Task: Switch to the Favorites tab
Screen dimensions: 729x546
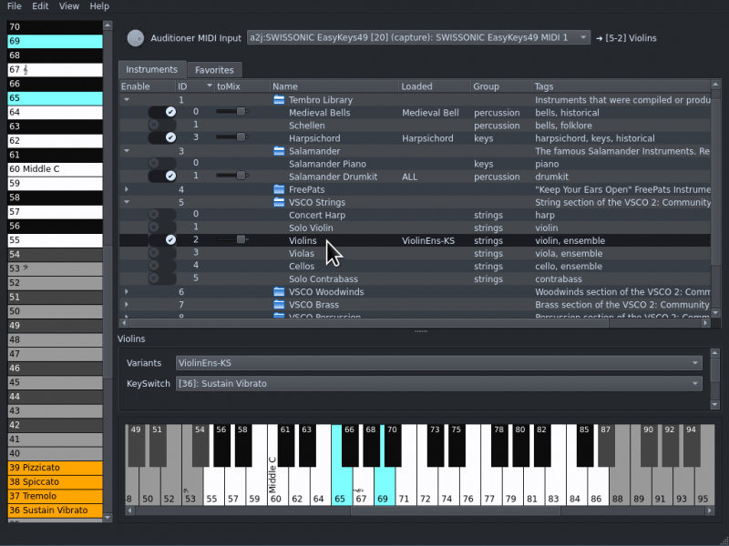Action: (x=214, y=70)
